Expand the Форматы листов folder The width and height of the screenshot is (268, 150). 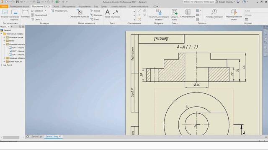click(x=4, y=37)
